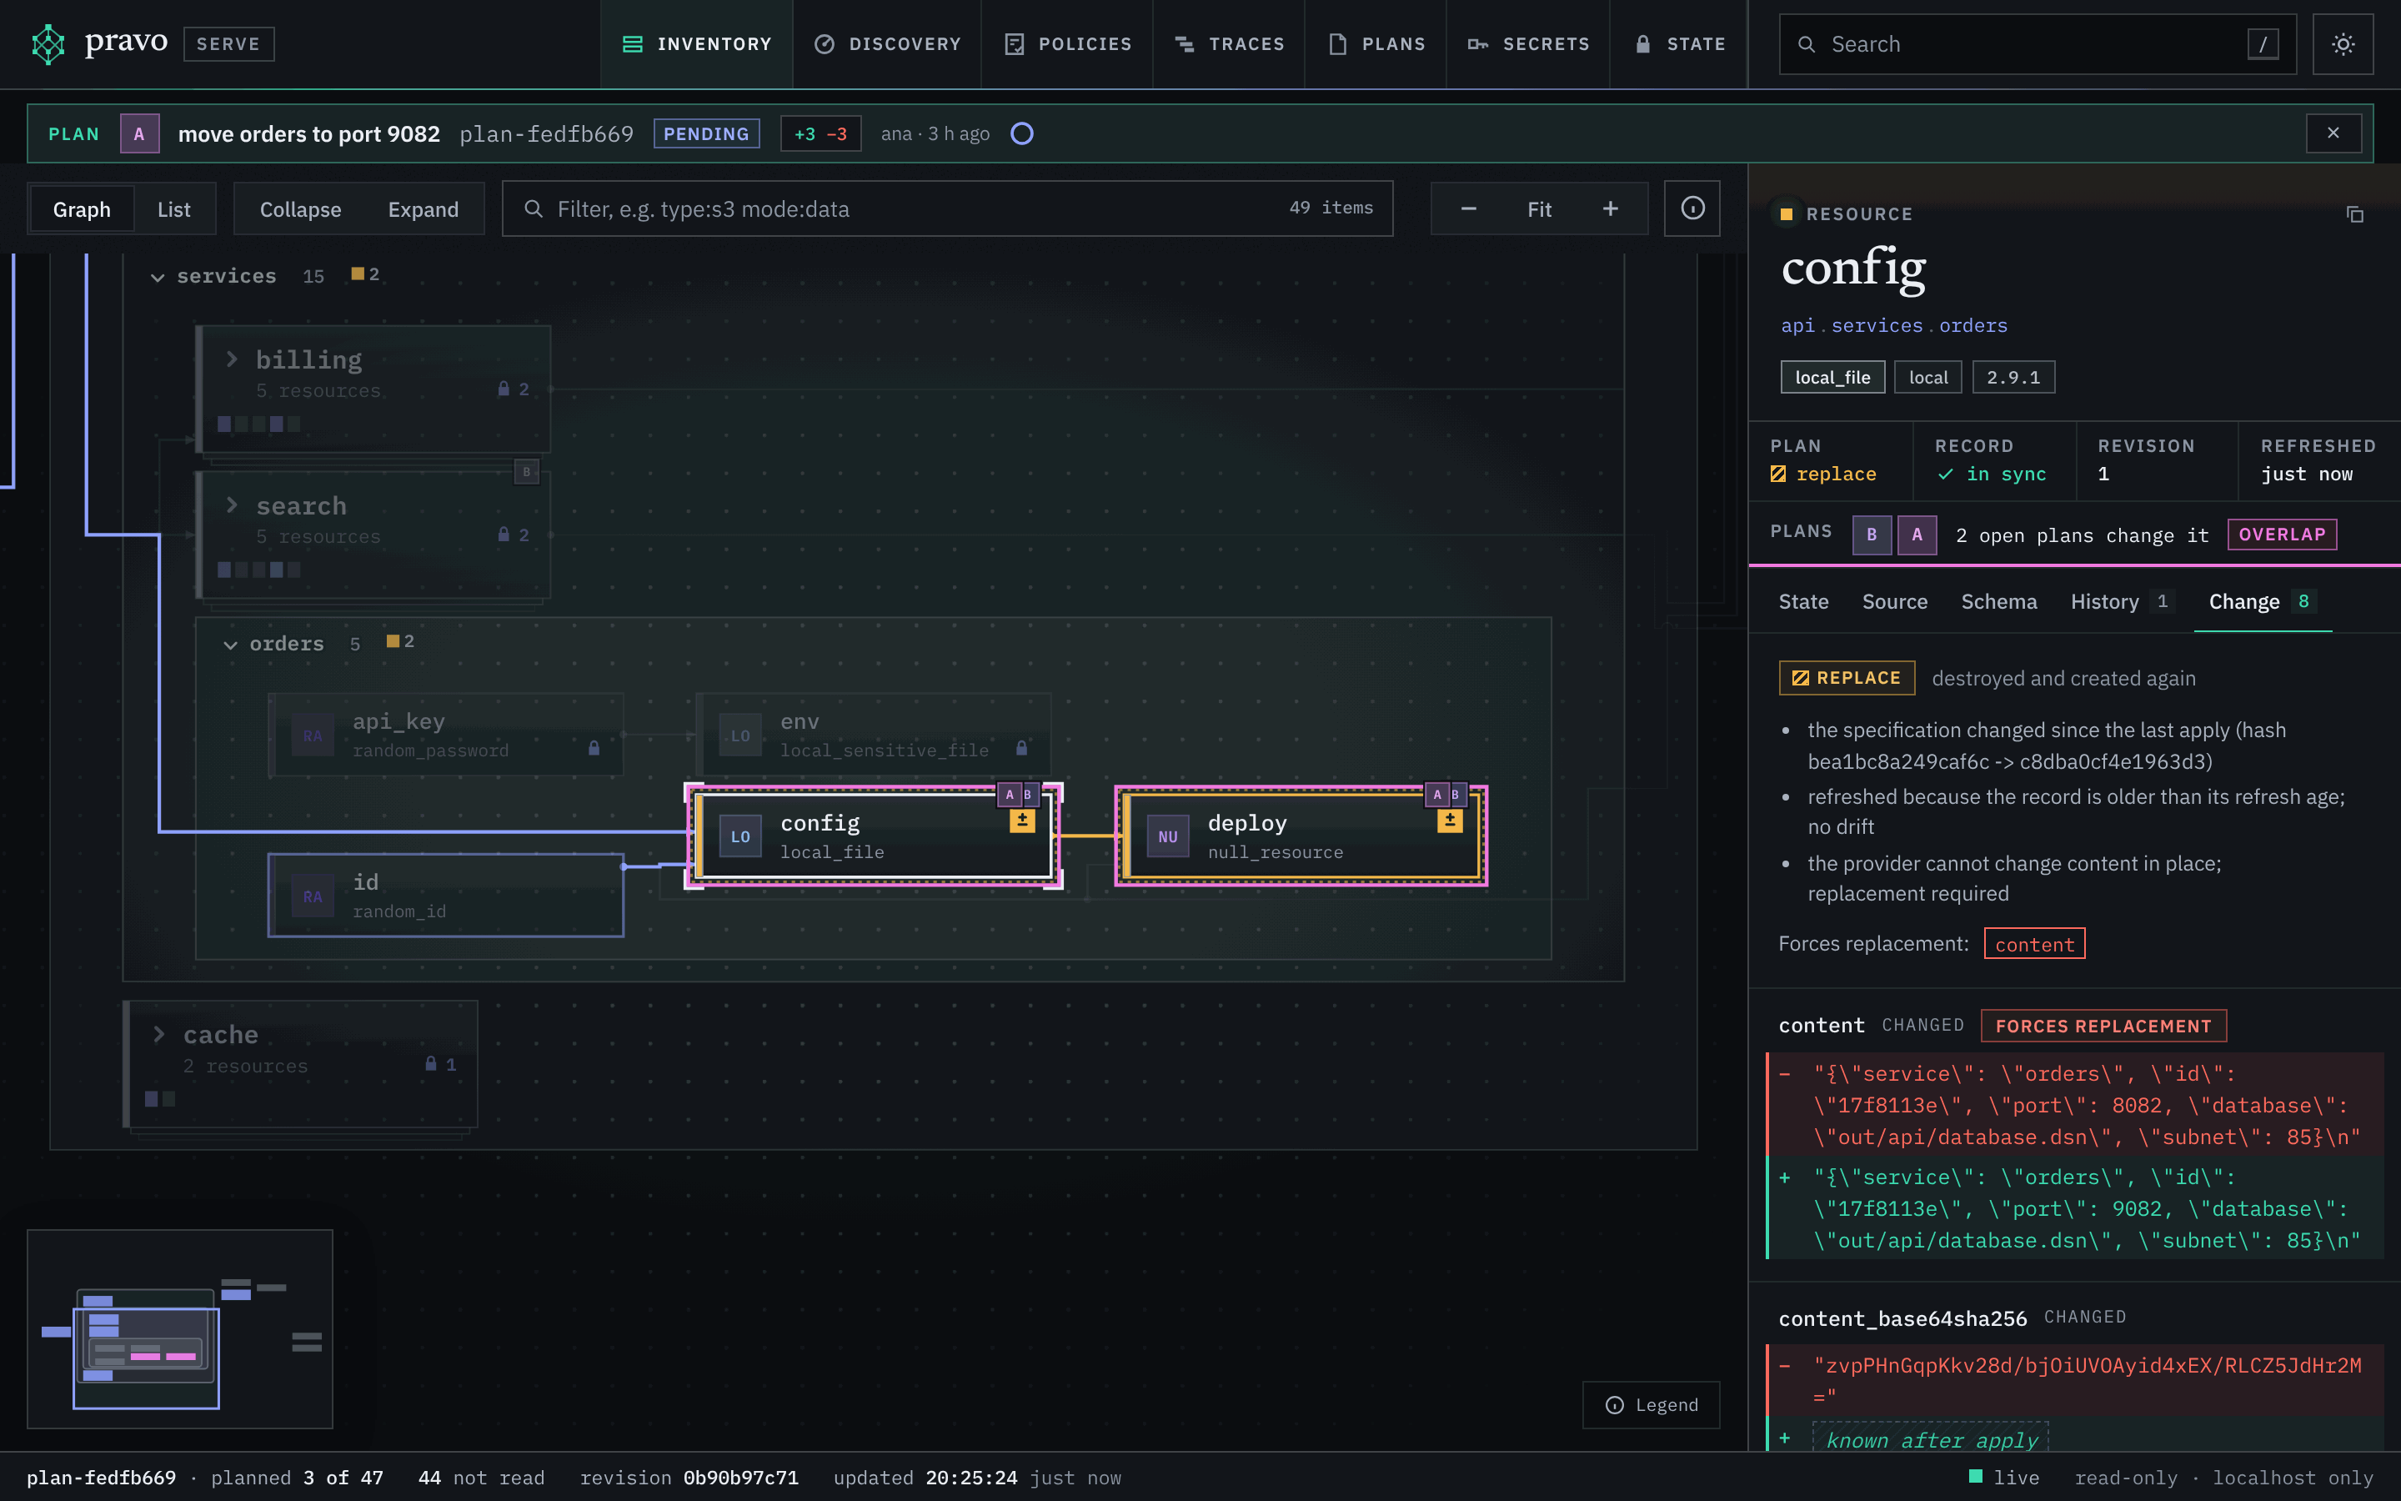Fit the graph to view
The width and height of the screenshot is (2401, 1501).
pyautogui.click(x=1539, y=208)
